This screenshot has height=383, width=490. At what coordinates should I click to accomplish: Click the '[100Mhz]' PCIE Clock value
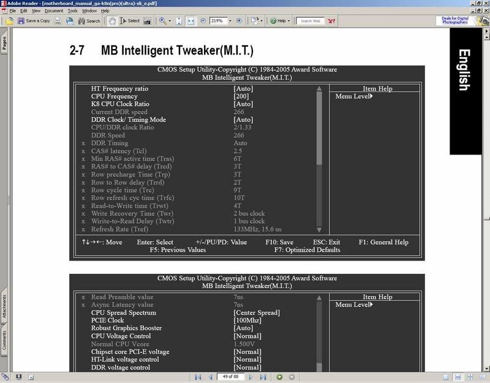(x=247, y=320)
